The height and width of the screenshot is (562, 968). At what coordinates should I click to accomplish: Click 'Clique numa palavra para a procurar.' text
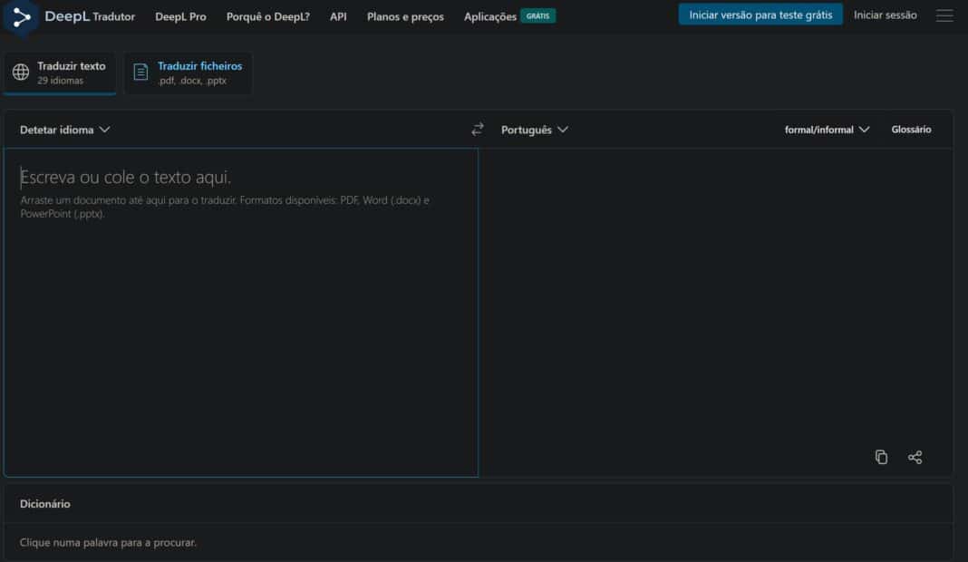coord(108,542)
